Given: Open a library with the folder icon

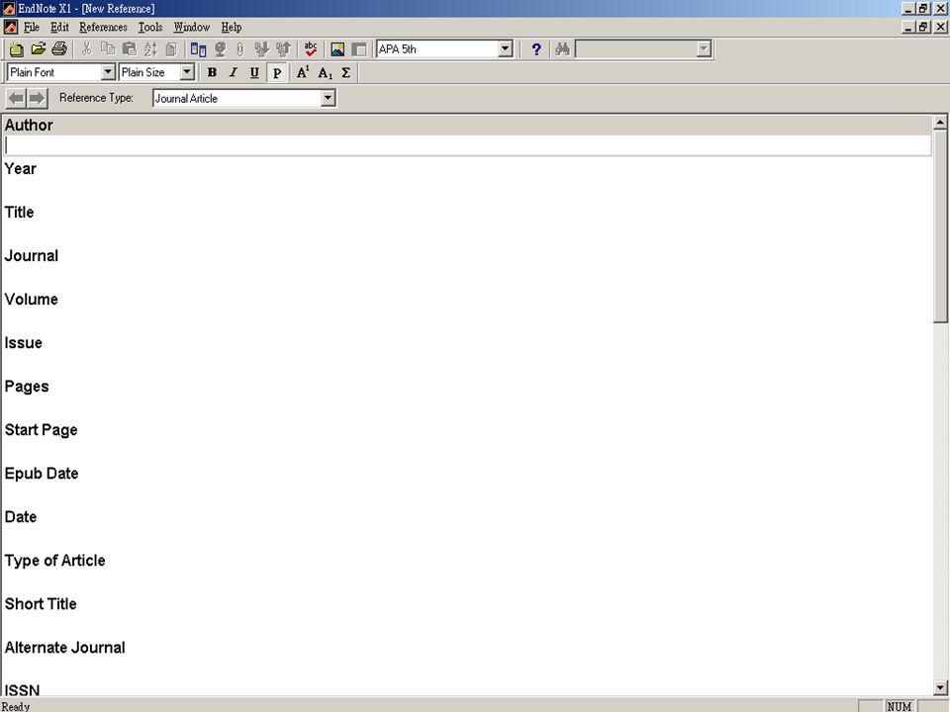Looking at the screenshot, I should 39,49.
